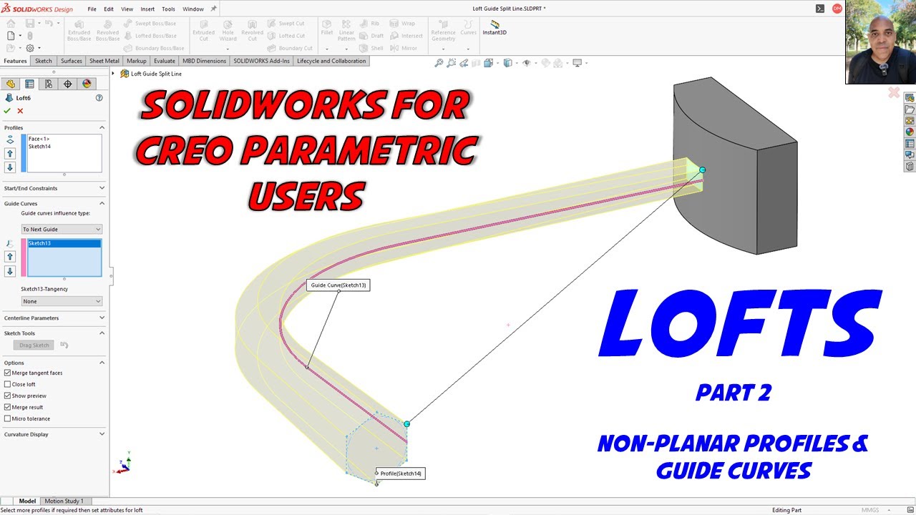Open the DimXpertManager crosshair tab icon

[x=68, y=84]
